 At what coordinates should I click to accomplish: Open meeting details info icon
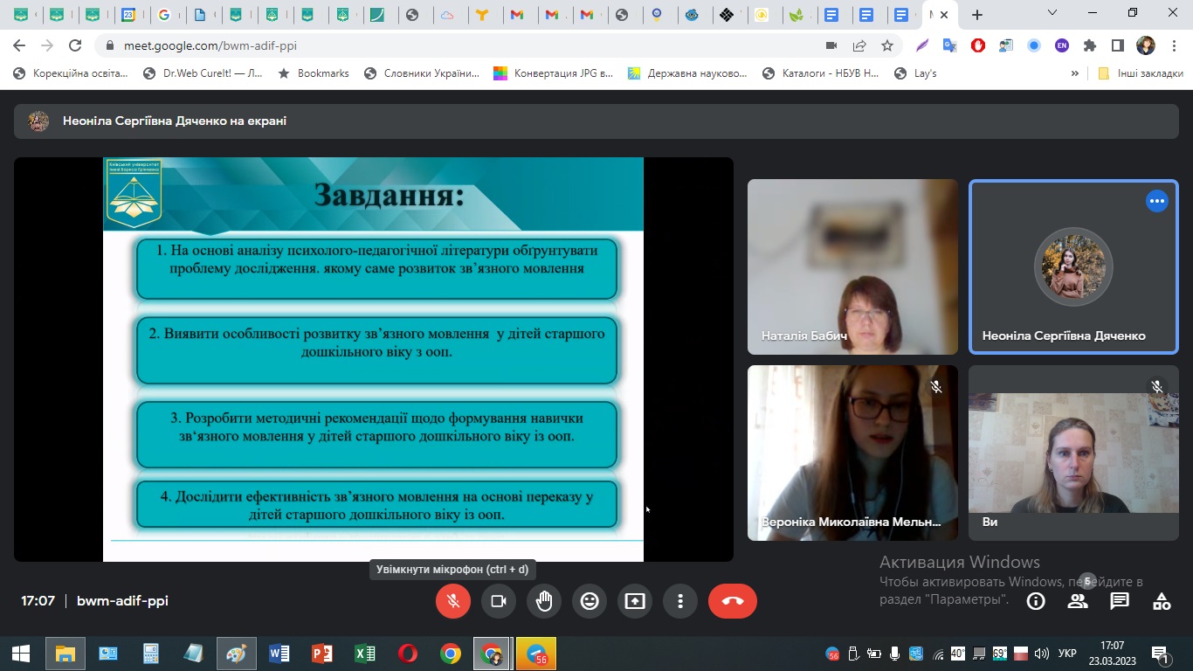[1036, 601]
